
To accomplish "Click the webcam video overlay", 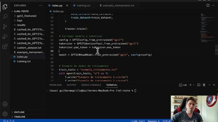I will pyautogui.click(x=194, y=109).
